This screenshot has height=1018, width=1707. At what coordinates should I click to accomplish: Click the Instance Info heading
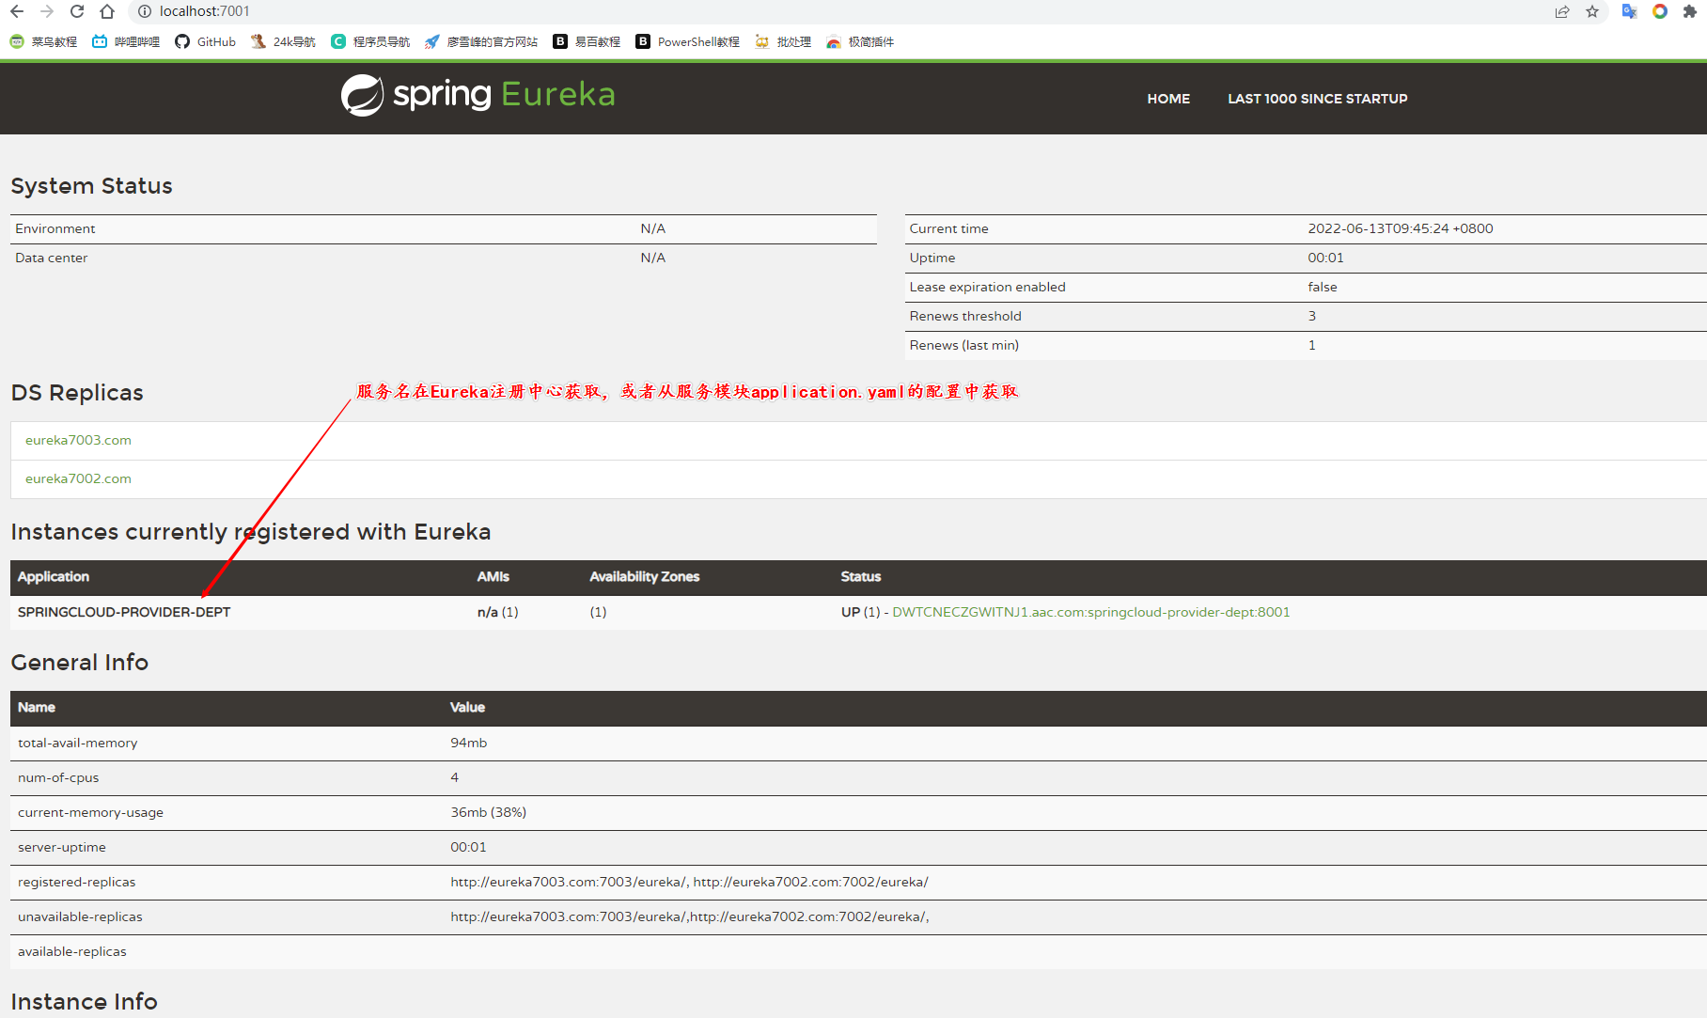(x=84, y=1001)
